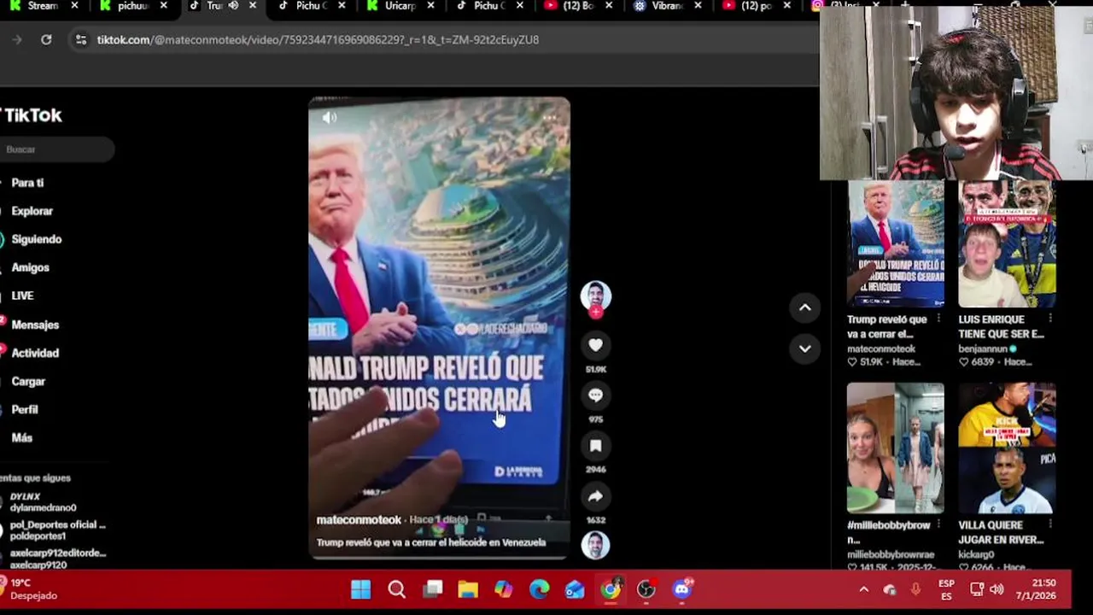Viewport: 1093px width, 615px height.
Task: Open options dots for '#milliebobbybrown' card
Action: [938, 524]
